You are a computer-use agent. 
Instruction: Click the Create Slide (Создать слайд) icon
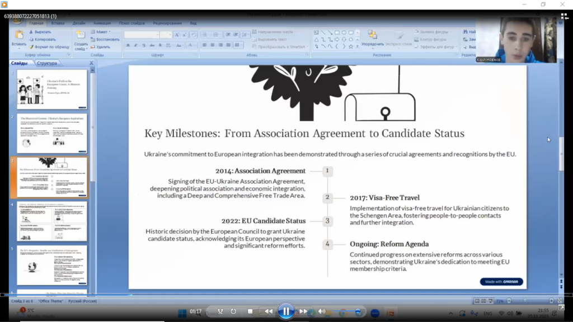81,36
